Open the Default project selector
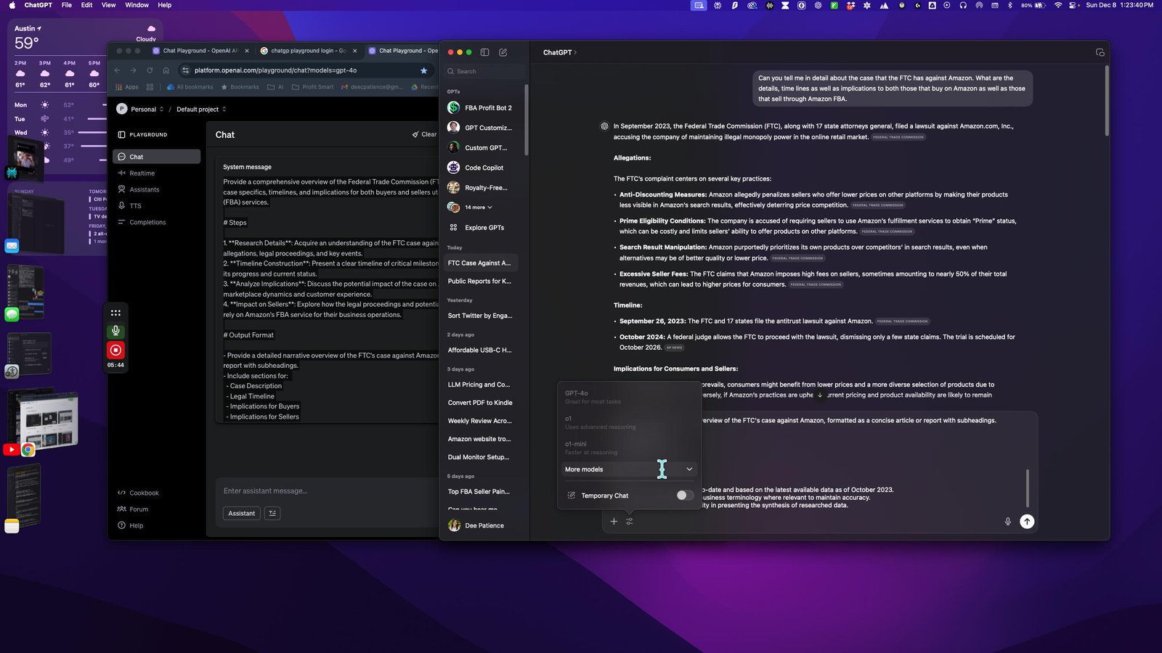 (201, 110)
